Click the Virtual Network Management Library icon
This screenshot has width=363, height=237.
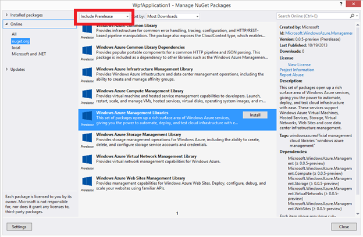click(x=87, y=160)
